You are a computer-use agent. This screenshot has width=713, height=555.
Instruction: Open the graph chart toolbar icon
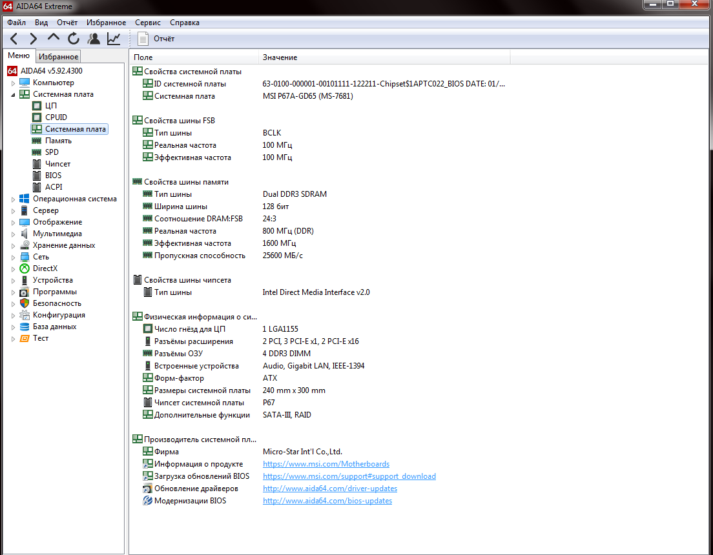pos(114,39)
